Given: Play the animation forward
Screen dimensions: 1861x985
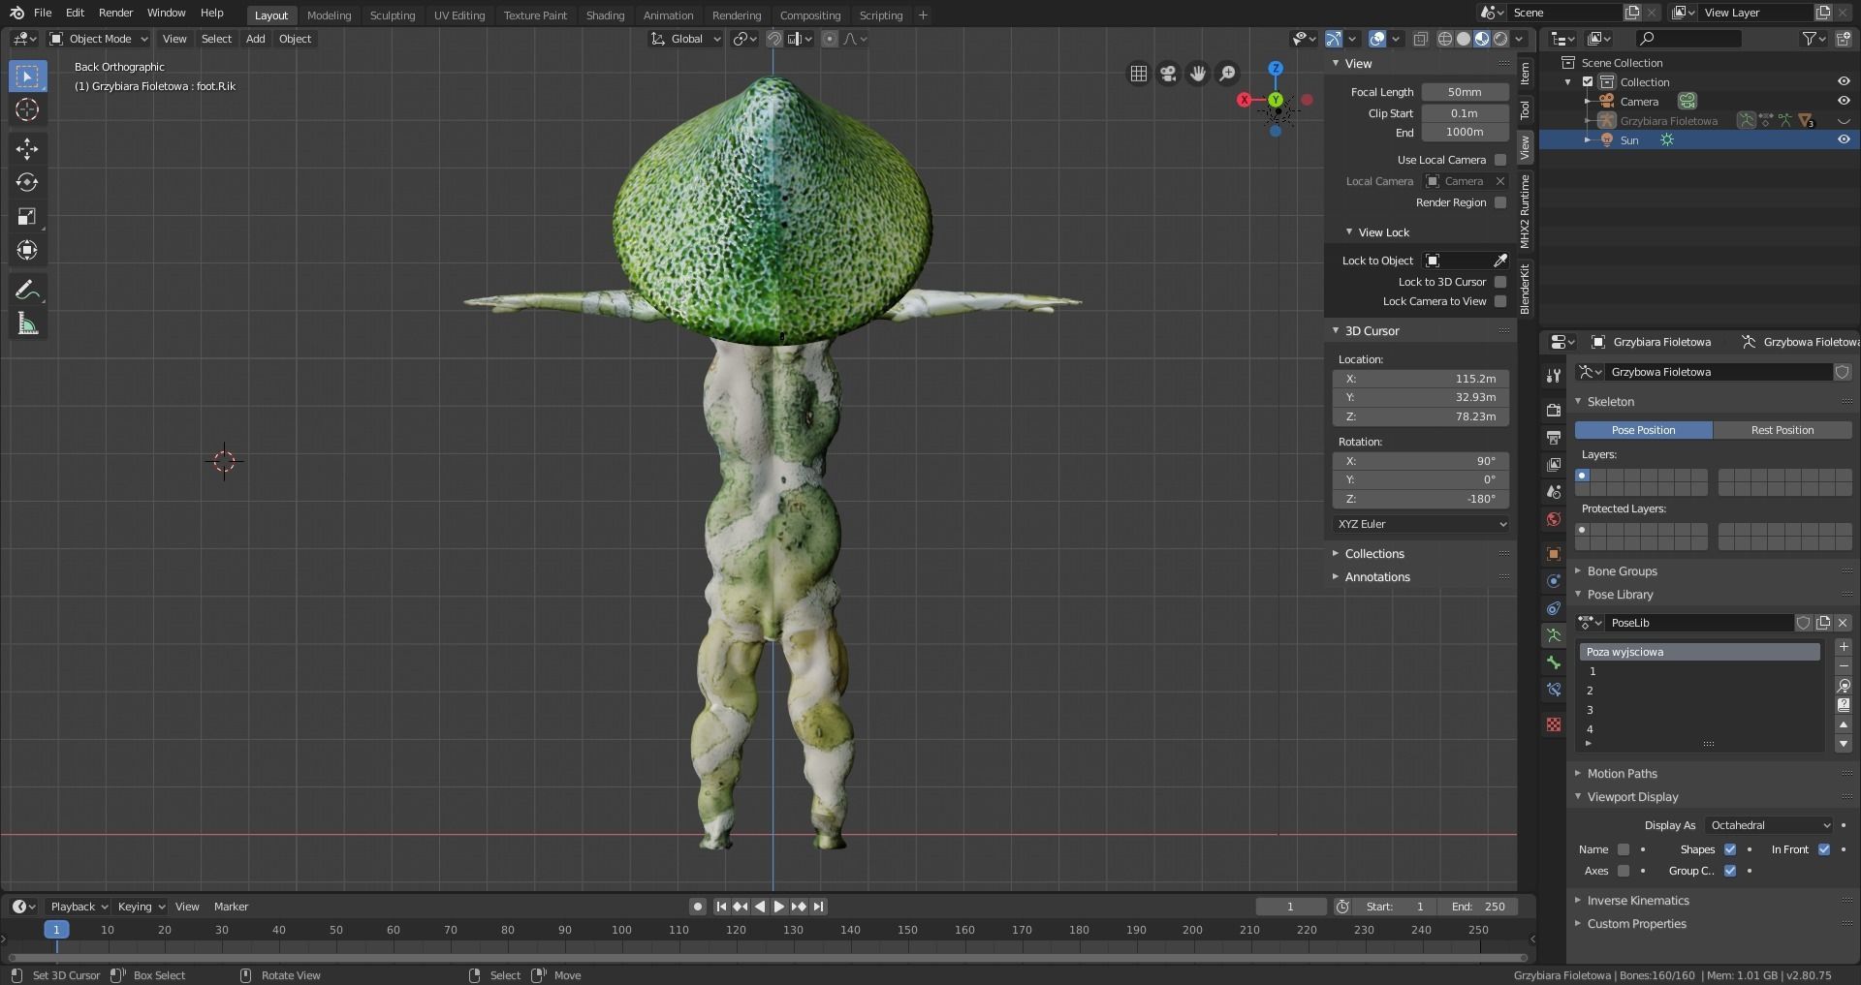Looking at the screenshot, I should point(779,907).
